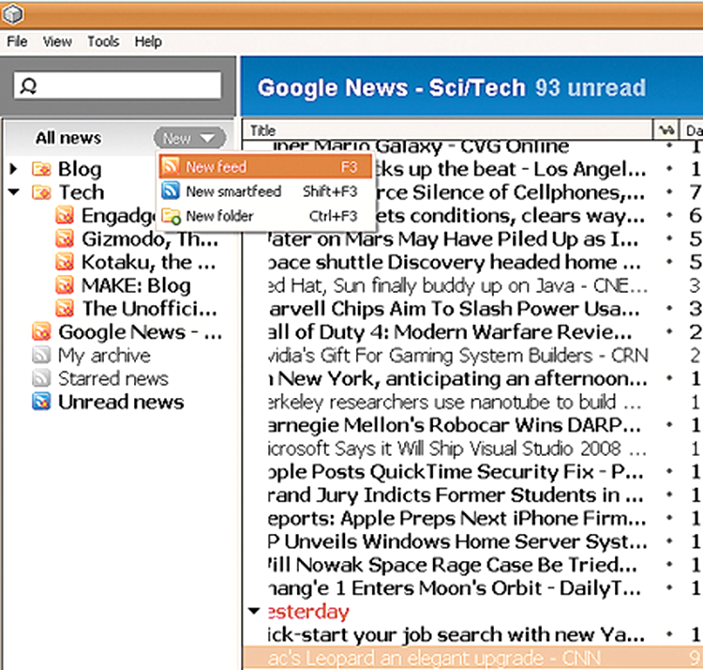Expand the Blog folder arrow

(x=14, y=169)
